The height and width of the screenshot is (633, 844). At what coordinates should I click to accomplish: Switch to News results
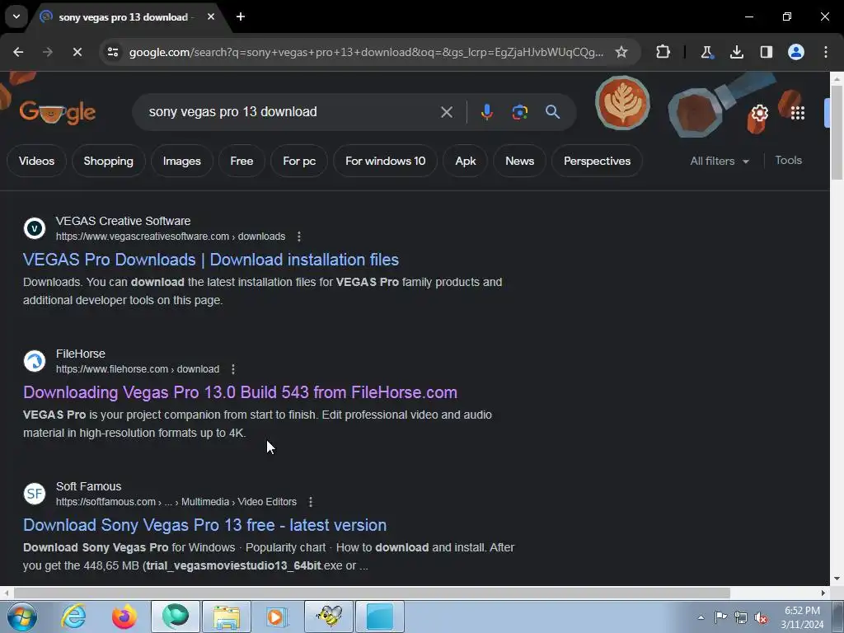point(519,161)
